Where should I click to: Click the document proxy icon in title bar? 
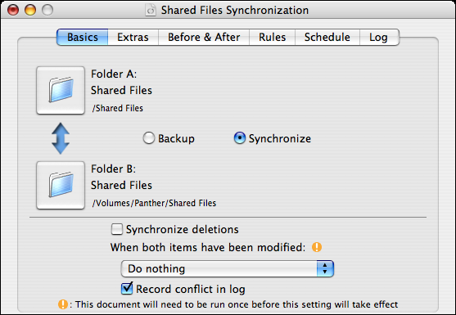[151, 10]
